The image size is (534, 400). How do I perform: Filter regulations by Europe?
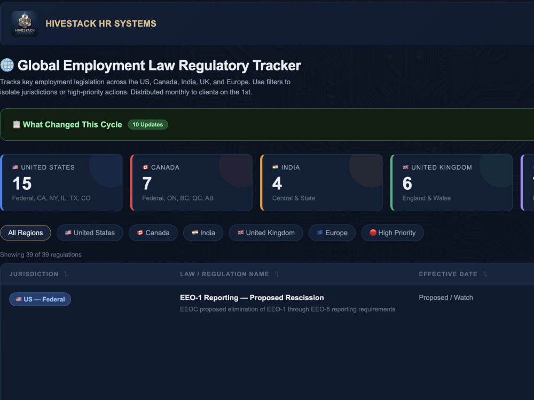[332, 233]
